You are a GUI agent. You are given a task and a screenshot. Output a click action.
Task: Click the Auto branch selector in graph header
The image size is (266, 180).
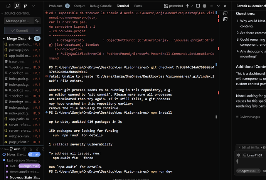[15, 149]
